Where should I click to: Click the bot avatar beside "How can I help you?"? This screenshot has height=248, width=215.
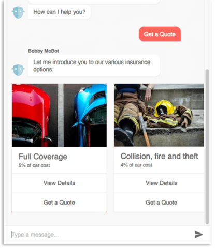pyautogui.click(x=18, y=12)
